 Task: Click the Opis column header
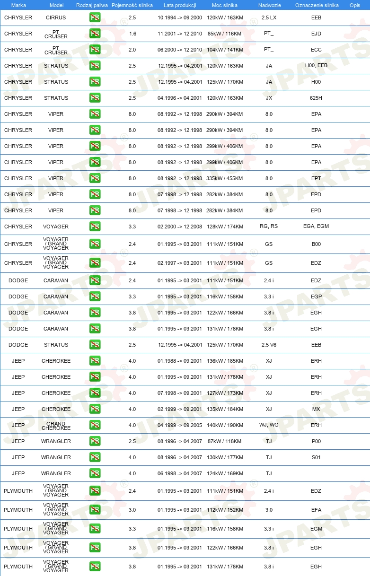pyautogui.click(x=355, y=5)
